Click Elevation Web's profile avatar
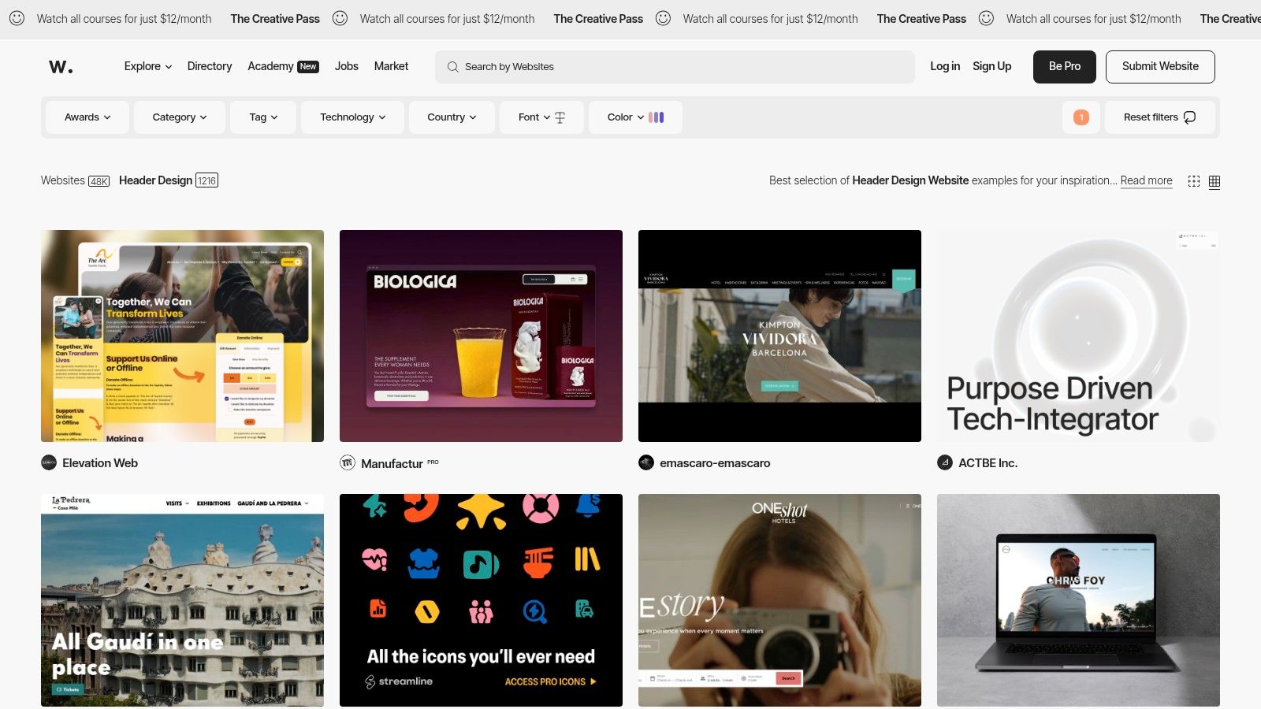Screen dimensions: 1261x709 (x=48, y=462)
